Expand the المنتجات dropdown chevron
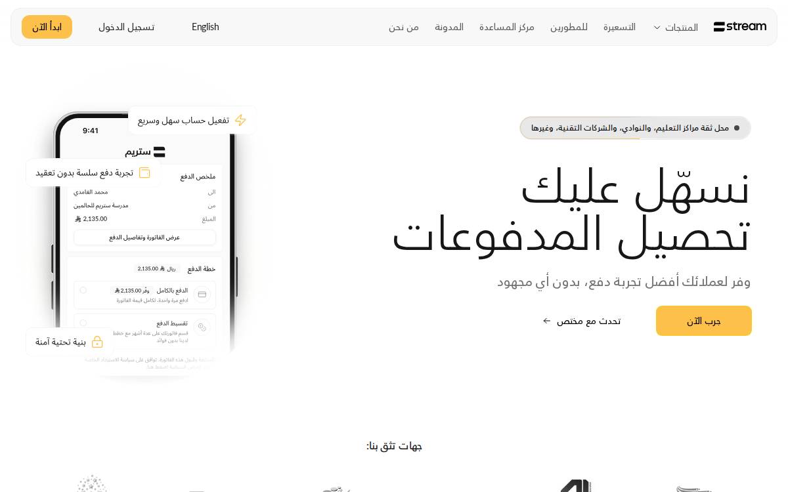This screenshot has height=492, width=788. 657,28
